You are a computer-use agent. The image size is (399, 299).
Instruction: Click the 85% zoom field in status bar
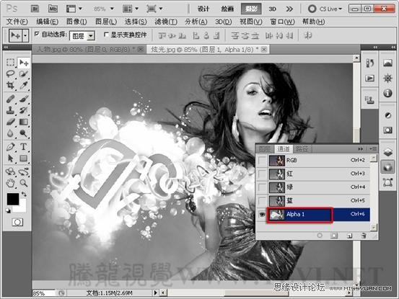pos(43,293)
